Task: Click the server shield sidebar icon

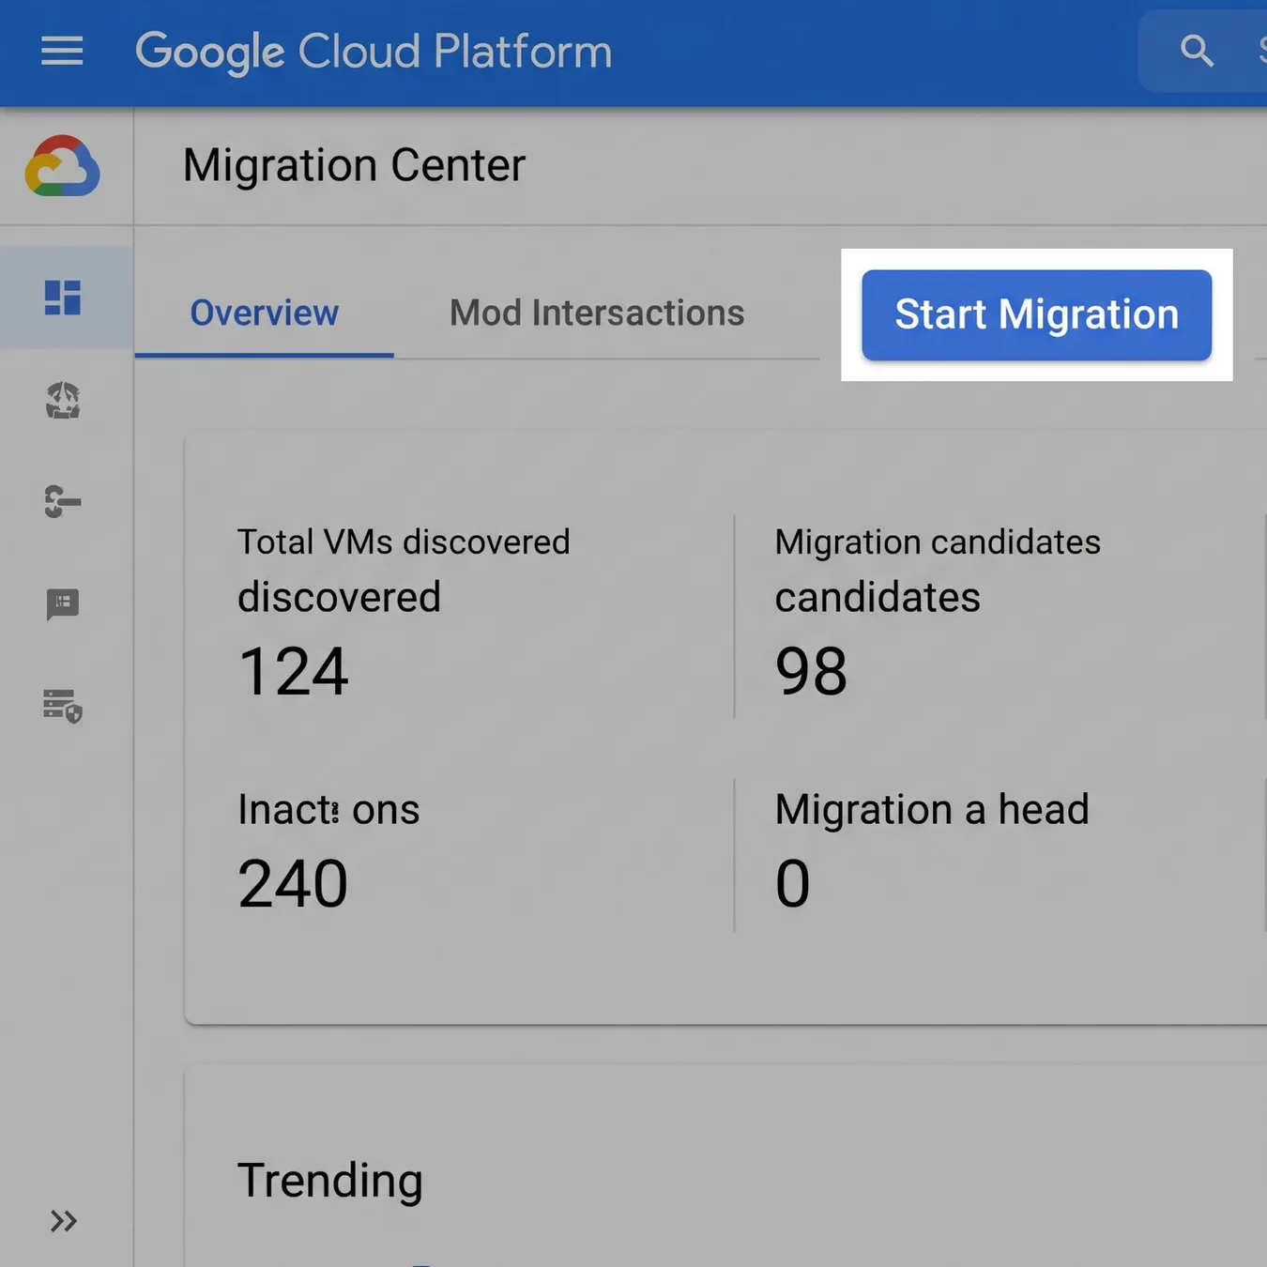Action: [63, 706]
